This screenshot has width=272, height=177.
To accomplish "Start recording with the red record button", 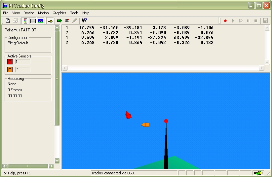I will (x=225, y=21).
